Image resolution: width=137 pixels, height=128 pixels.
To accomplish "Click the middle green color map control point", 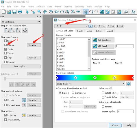I will pyautogui.click(x=95, y=78).
